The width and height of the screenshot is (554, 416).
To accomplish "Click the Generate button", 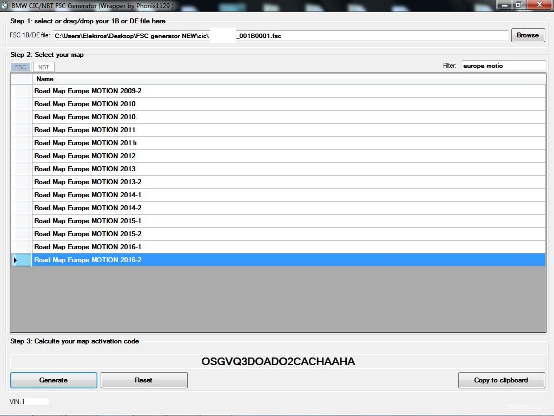I will point(54,380).
